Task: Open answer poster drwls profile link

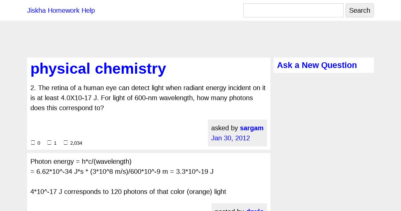Action: pyautogui.click(x=255, y=210)
